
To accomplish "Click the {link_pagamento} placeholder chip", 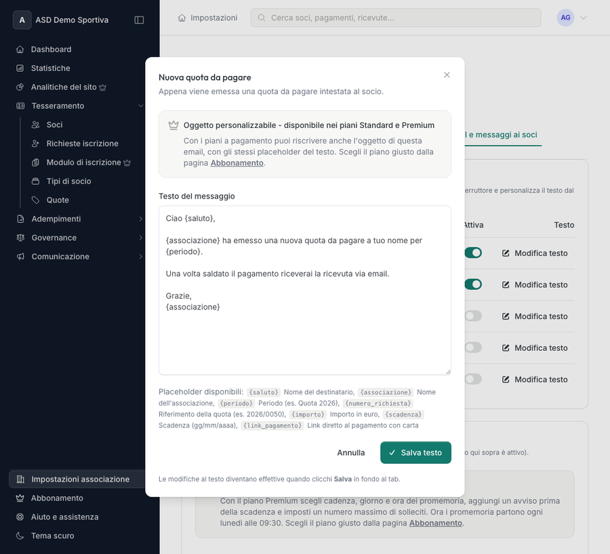I will pyautogui.click(x=272, y=425).
